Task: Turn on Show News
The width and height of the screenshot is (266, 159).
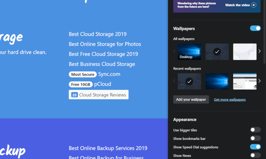Action: coord(255,155)
